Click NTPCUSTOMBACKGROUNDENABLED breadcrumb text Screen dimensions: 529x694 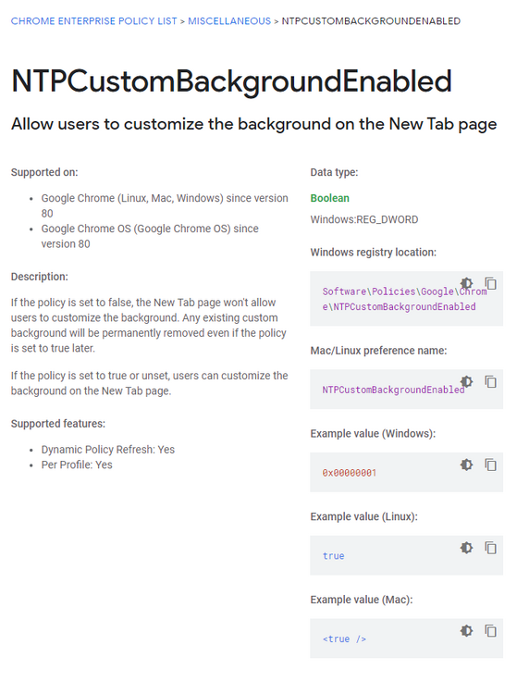371,21
